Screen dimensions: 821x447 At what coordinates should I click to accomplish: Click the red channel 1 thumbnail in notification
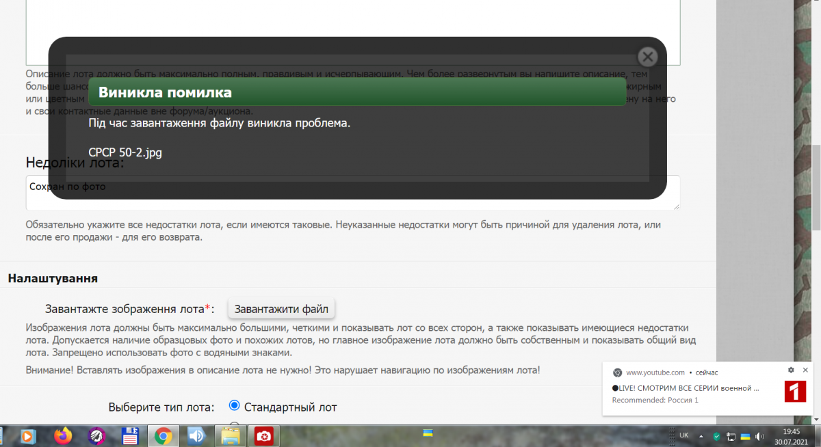(794, 390)
